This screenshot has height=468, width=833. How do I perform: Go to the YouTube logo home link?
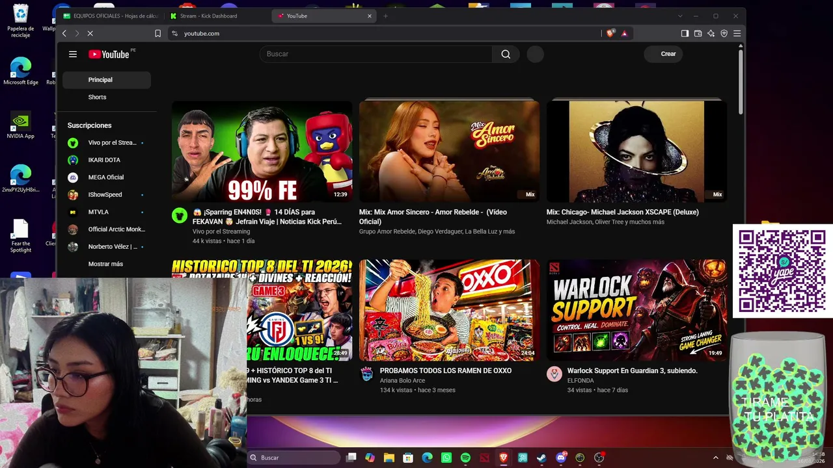pyautogui.click(x=109, y=55)
